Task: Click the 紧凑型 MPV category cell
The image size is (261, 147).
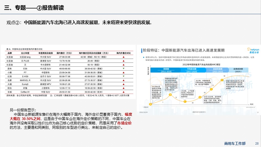Action: [46, 84]
